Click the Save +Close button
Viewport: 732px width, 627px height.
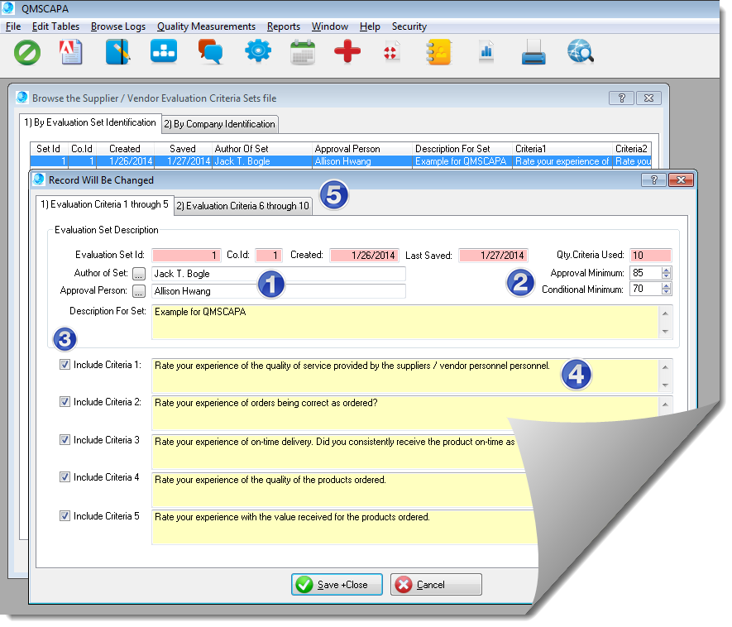[x=337, y=585]
